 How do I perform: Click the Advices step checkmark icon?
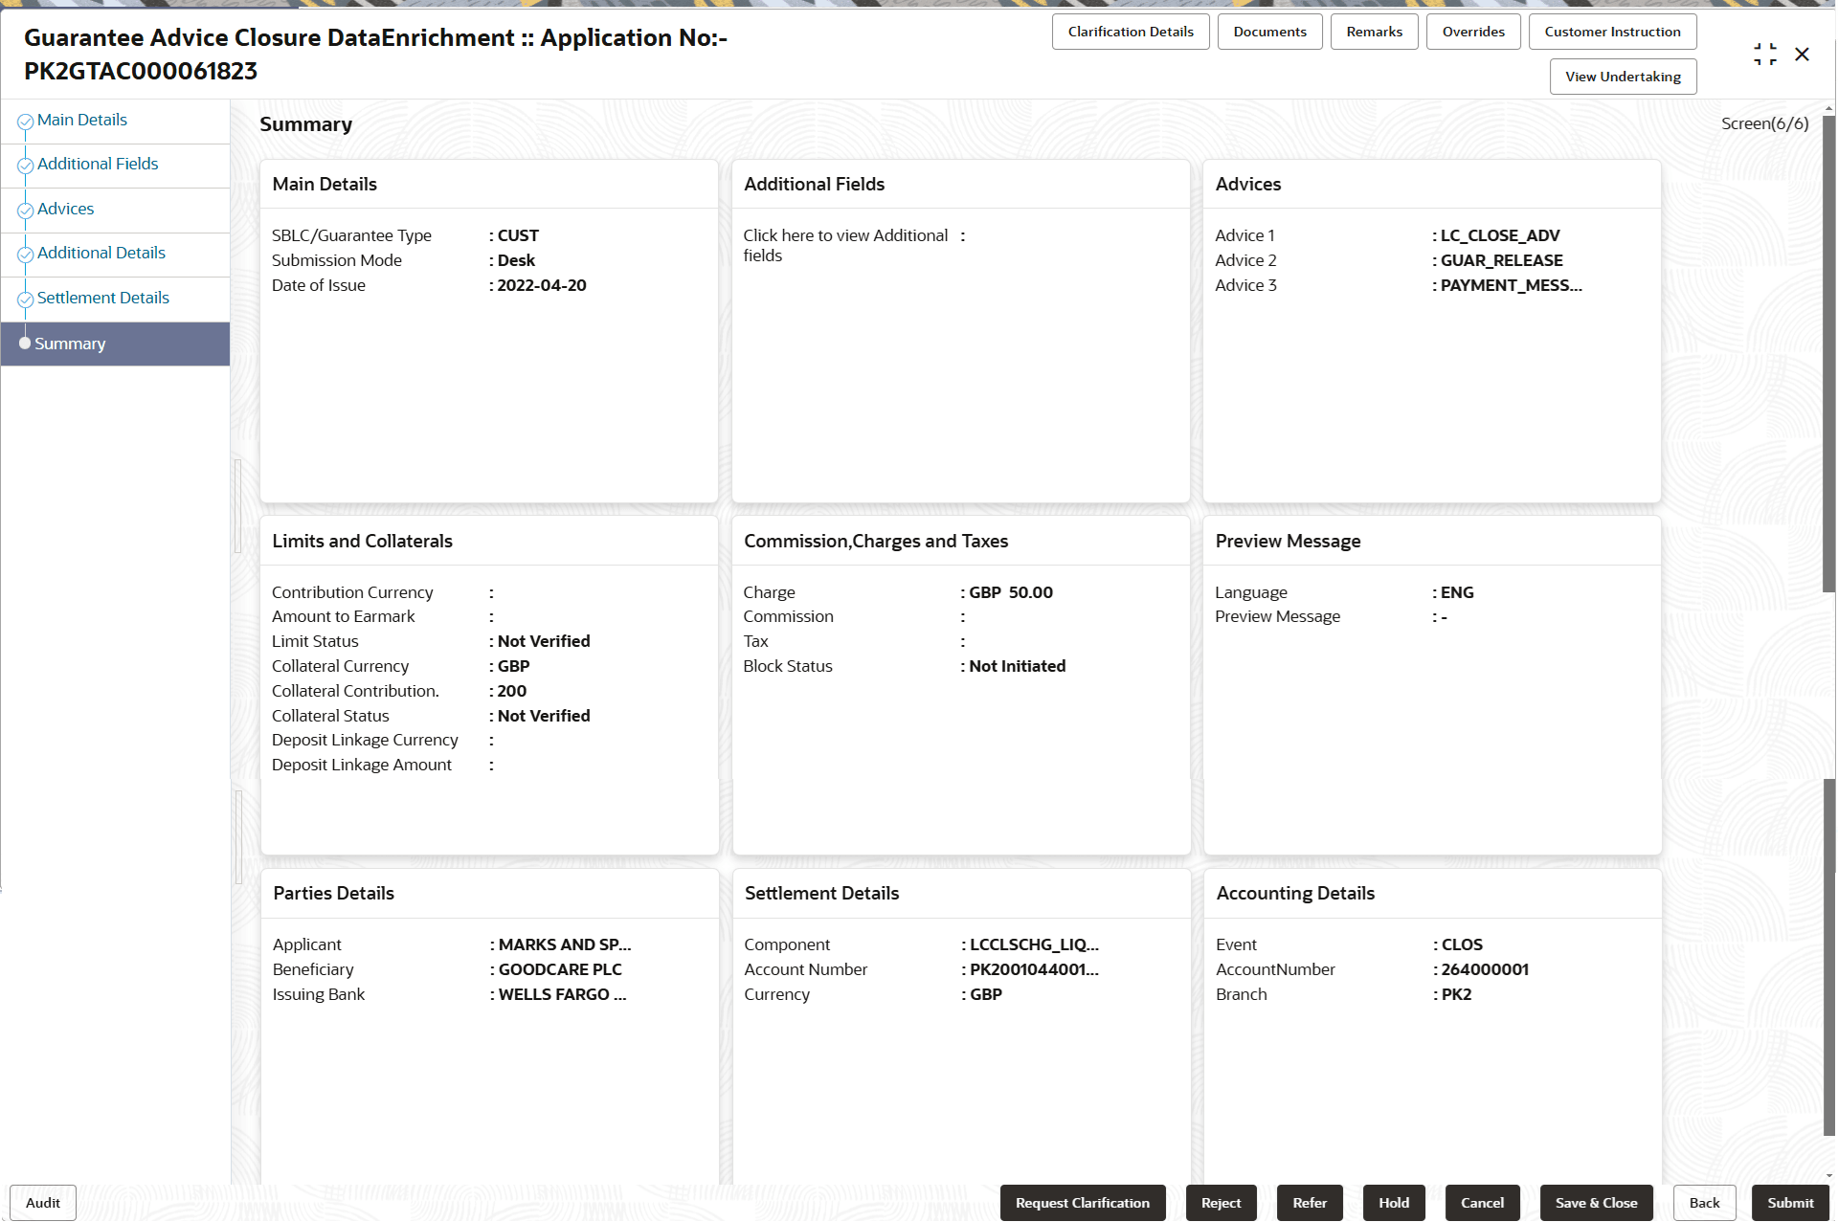coord(26,211)
